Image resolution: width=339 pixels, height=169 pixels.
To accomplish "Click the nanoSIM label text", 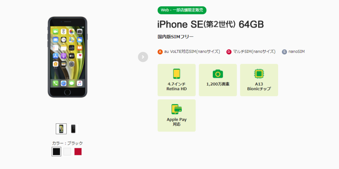I will point(296,52).
